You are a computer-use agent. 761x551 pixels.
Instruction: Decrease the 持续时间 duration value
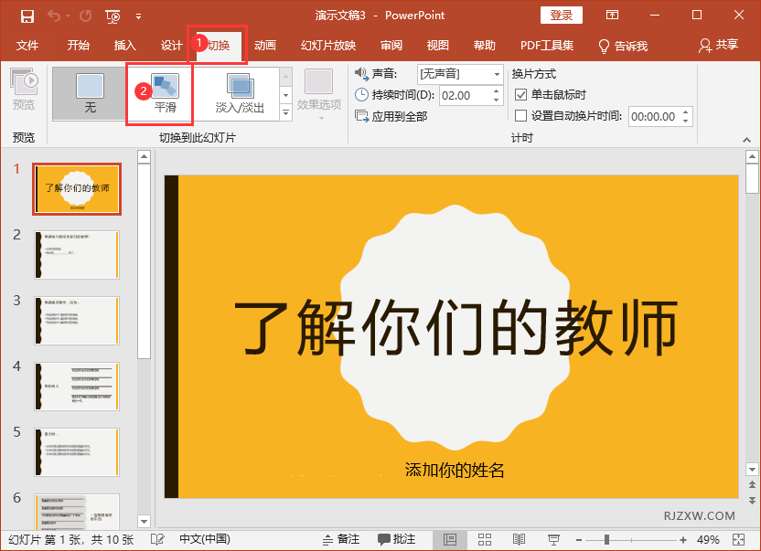[x=496, y=100]
